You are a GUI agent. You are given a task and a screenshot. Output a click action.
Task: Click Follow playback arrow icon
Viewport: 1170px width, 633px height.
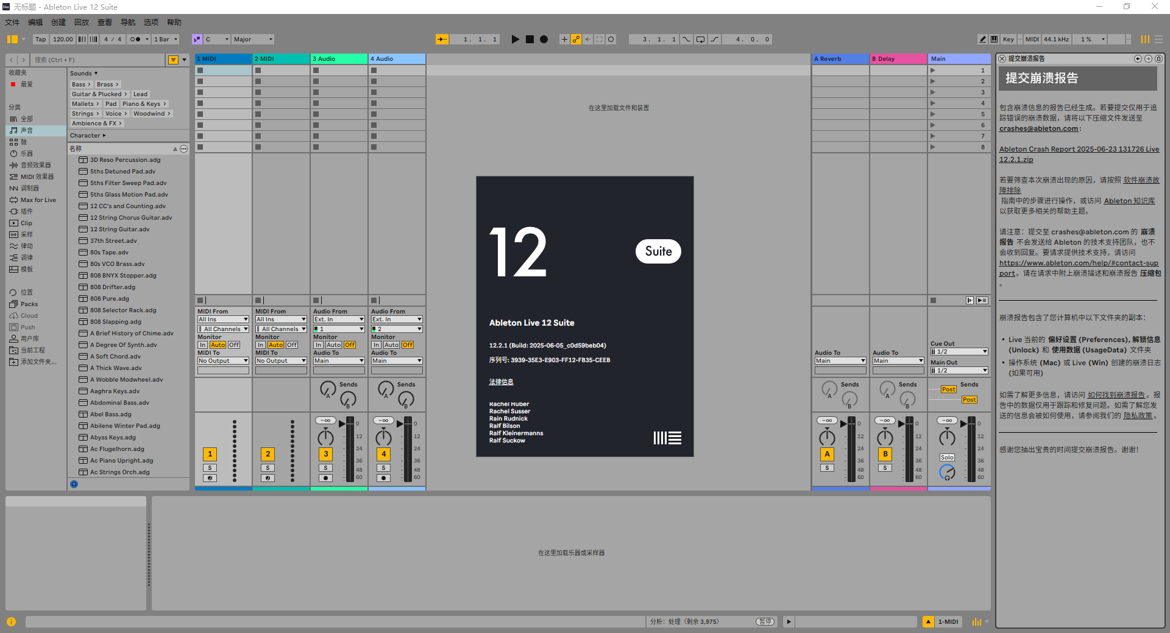(442, 40)
